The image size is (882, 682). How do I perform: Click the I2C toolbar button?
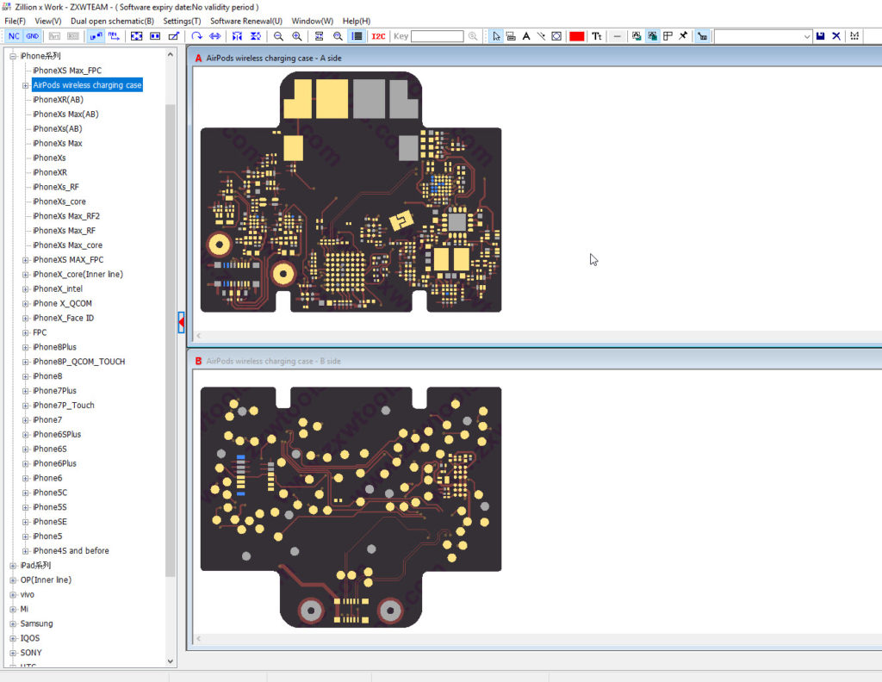pos(378,36)
